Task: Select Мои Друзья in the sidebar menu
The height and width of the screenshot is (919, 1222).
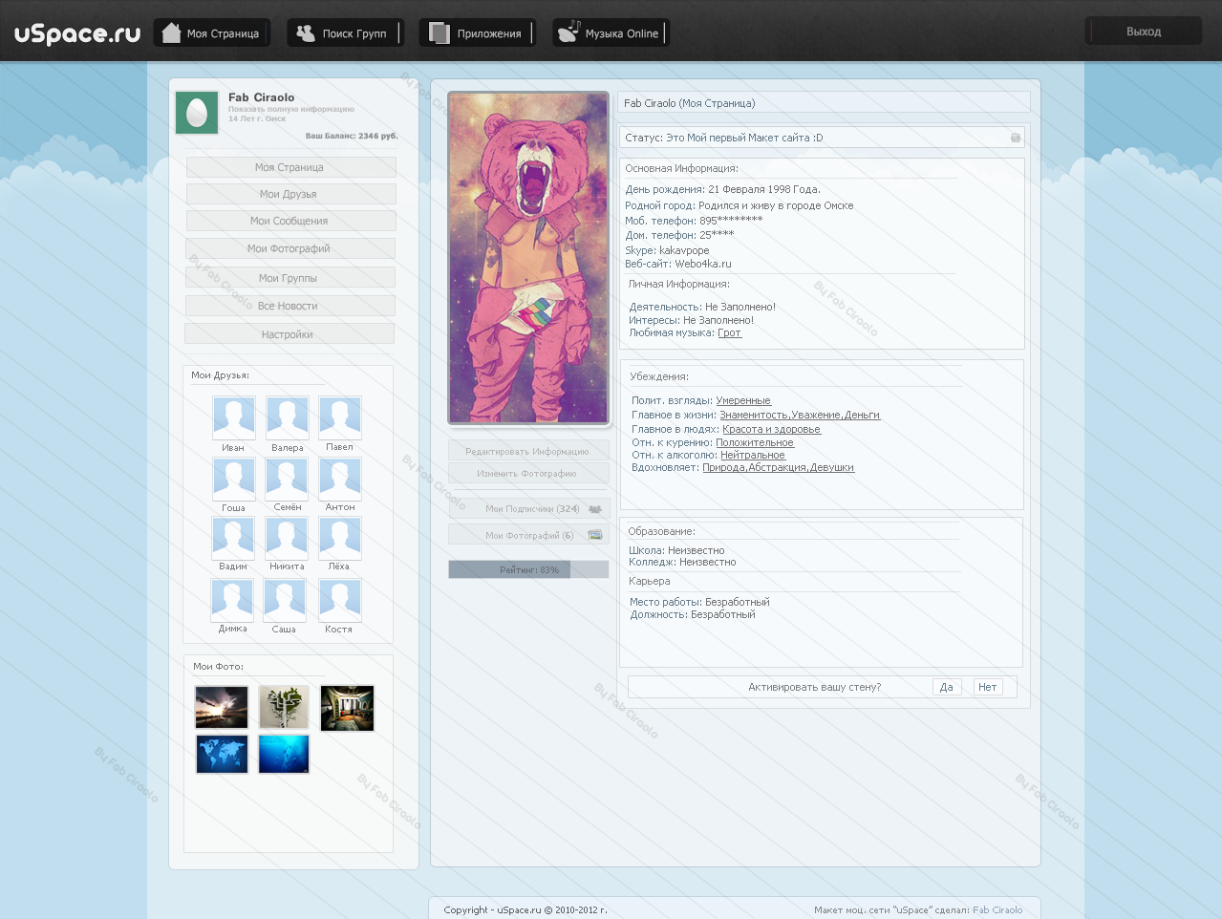Action: [290, 194]
